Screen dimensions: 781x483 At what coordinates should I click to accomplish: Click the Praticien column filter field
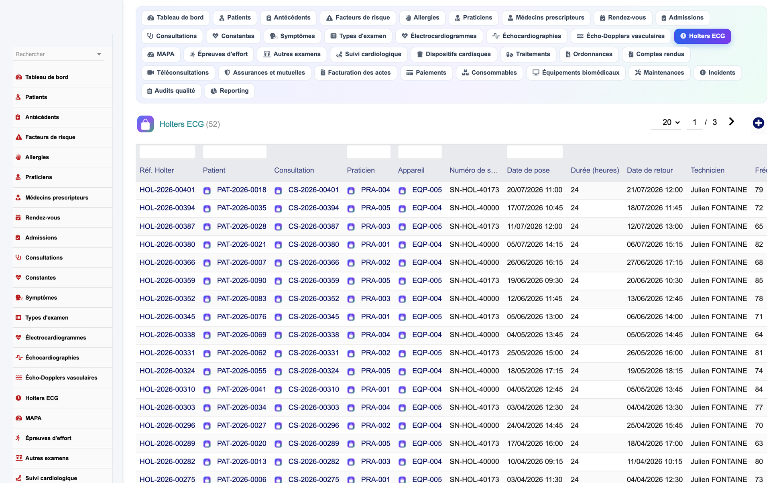(x=368, y=152)
